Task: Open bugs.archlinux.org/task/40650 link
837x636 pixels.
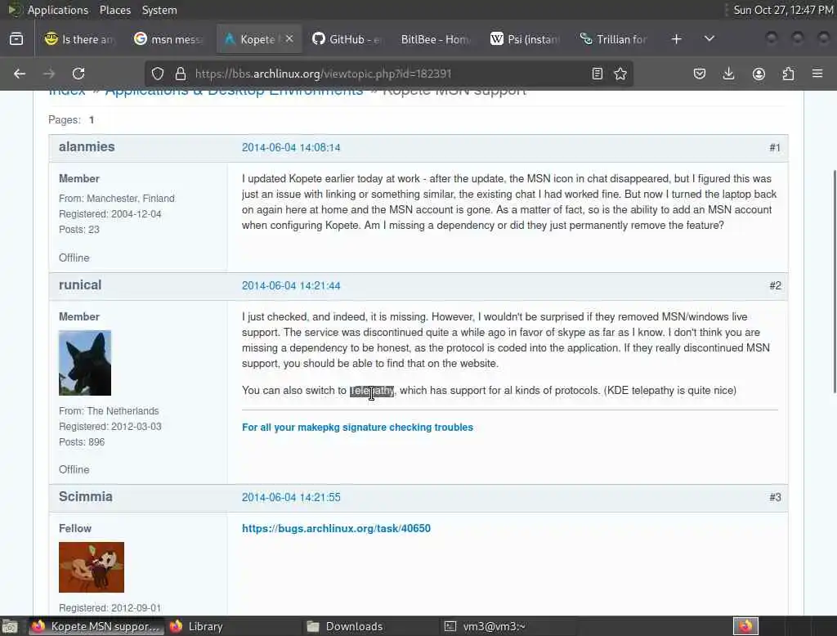Action: pos(336,528)
